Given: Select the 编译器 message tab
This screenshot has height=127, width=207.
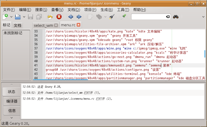Looking at the screenshot, I should [x=12, y=101].
